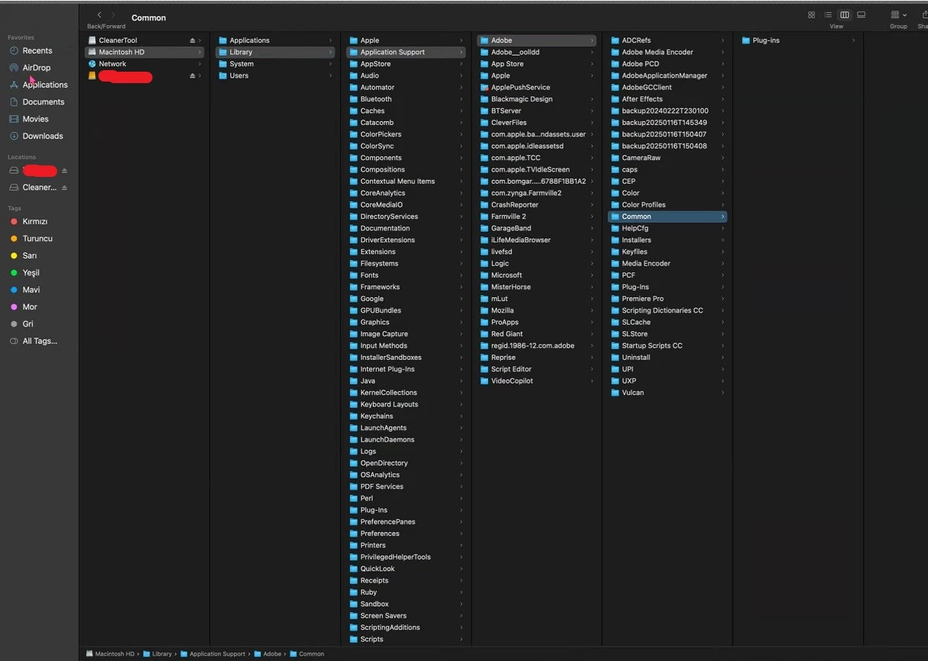Image resolution: width=928 pixels, height=661 pixels.
Task: Switch to list view in toolbar
Action: (x=828, y=15)
